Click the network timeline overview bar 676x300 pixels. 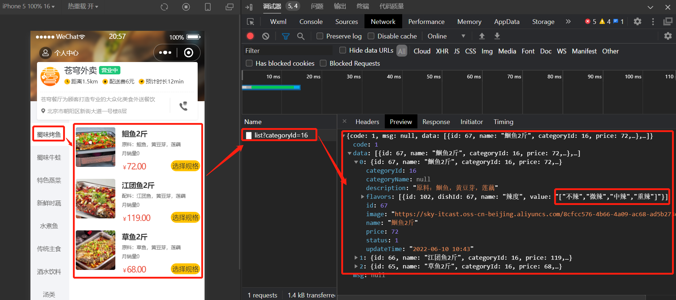pos(271,87)
